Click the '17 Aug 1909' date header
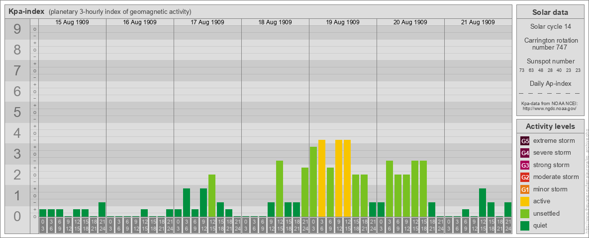This screenshot has height=238, width=589. pos(207,22)
